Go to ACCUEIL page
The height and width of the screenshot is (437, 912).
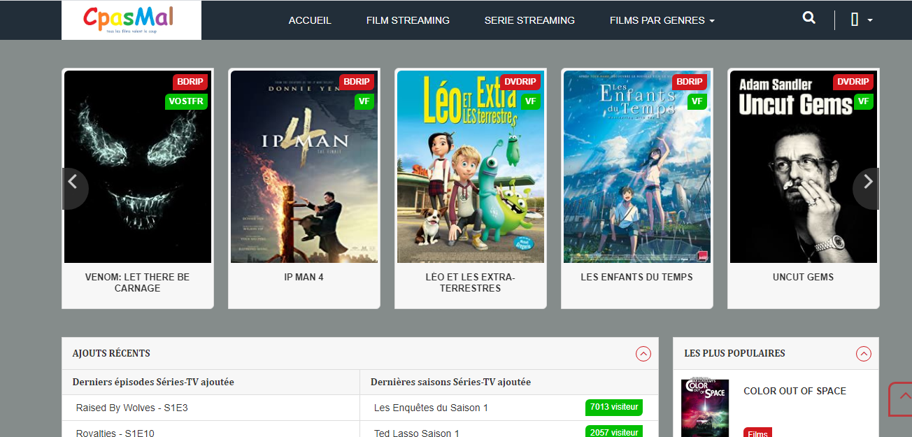[310, 20]
